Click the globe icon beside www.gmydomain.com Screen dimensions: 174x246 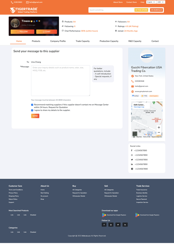[x=133, y=91]
